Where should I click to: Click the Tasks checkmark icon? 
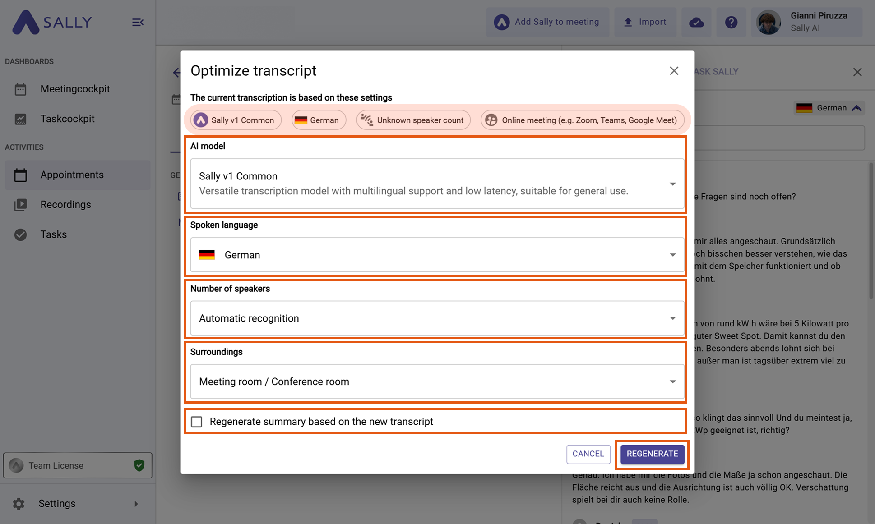pyautogui.click(x=20, y=234)
